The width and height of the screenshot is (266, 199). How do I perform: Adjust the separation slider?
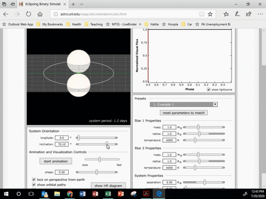point(204,182)
